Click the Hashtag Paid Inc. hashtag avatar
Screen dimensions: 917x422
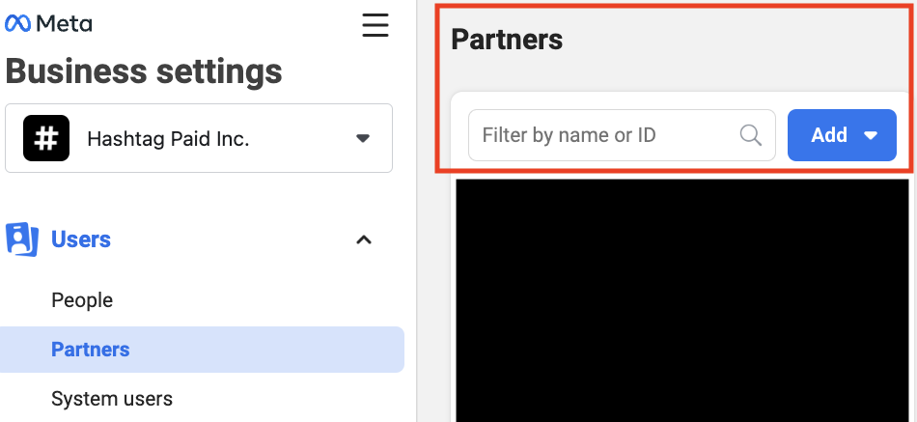(45, 138)
